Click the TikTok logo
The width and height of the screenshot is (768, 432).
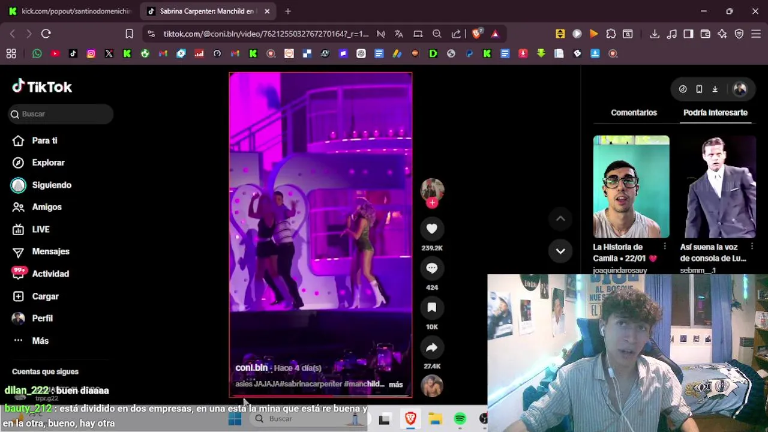[x=42, y=87]
